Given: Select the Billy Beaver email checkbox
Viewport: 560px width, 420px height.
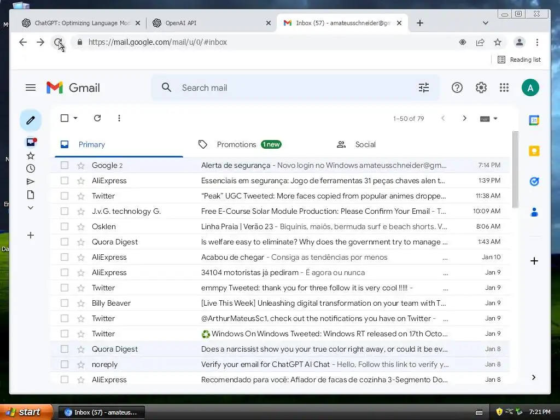Looking at the screenshot, I should point(65,303).
